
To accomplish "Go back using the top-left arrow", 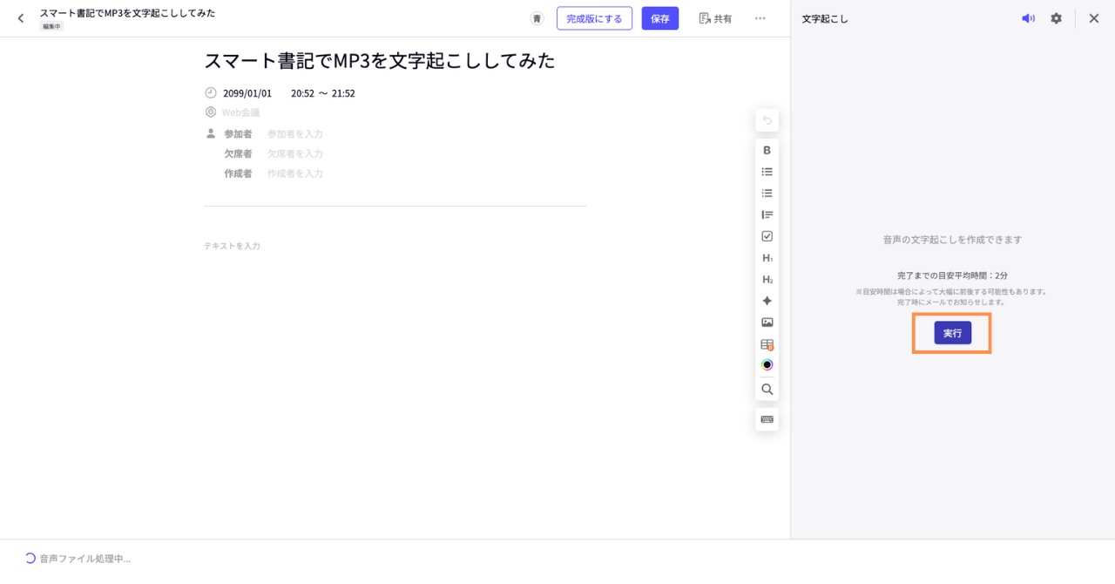I will (21, 18).
